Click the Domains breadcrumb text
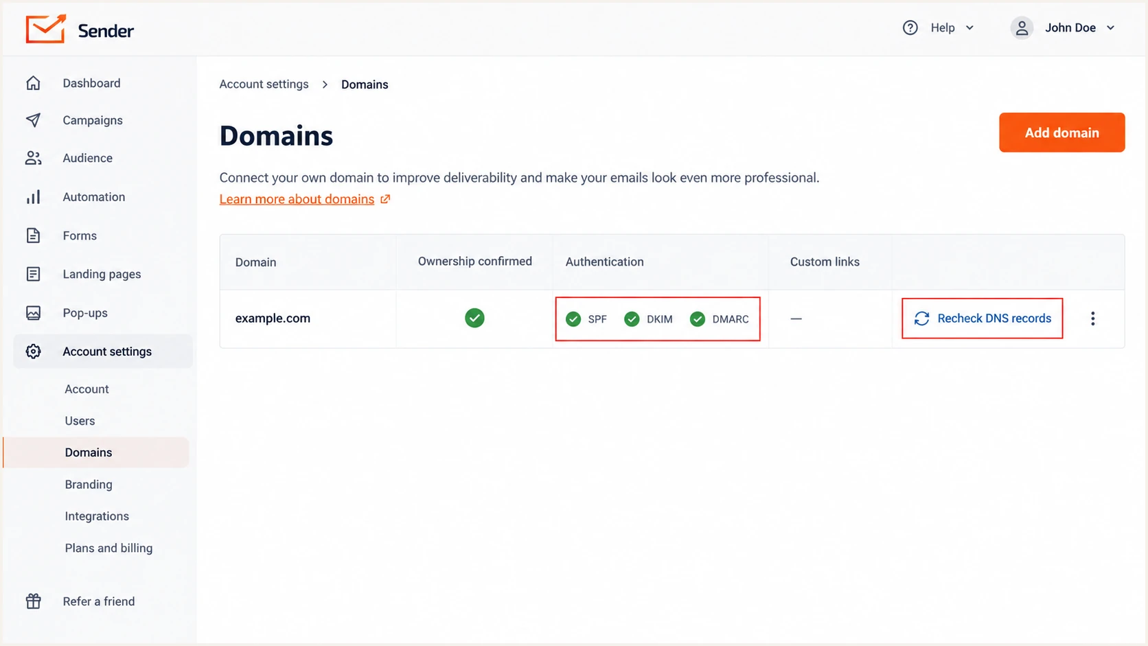Screen dimensions: 1148x646 click(365, 84)
